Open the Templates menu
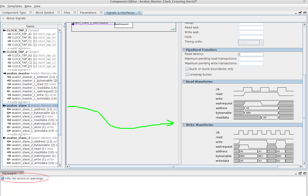 click(x=14, y=6)
